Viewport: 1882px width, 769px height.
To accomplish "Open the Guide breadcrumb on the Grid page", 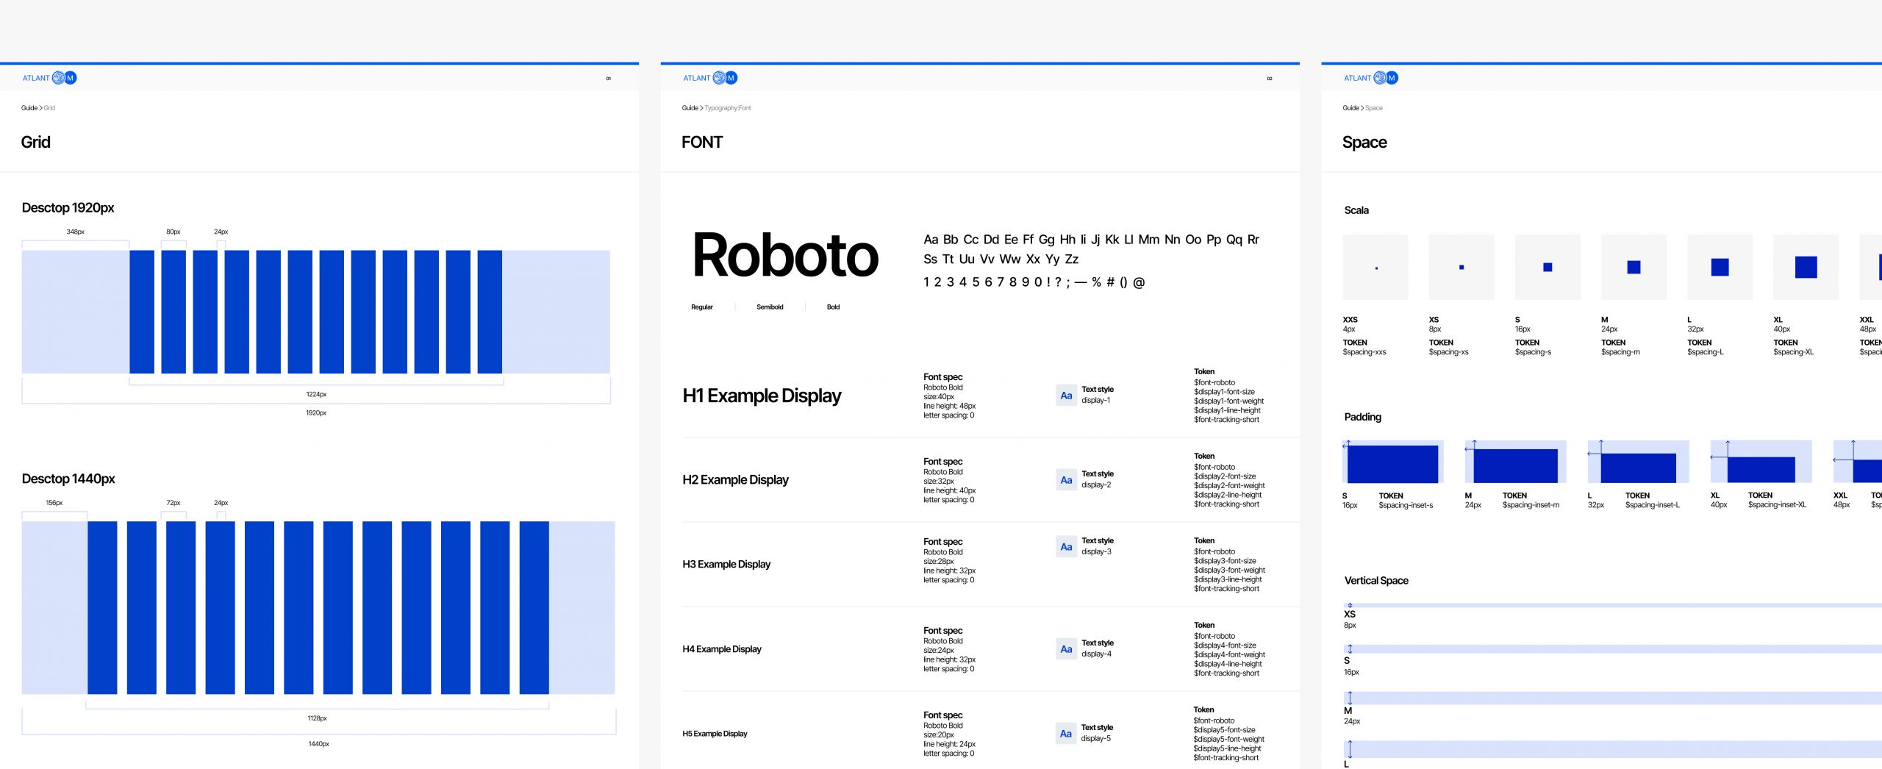I will pos(29,108).
